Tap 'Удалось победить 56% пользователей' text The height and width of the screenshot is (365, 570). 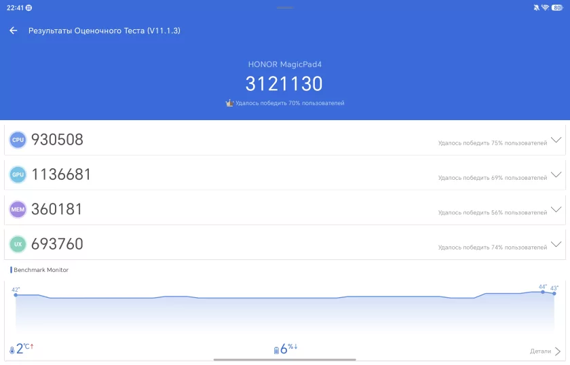pyautogui.click(x=493, y=212)
